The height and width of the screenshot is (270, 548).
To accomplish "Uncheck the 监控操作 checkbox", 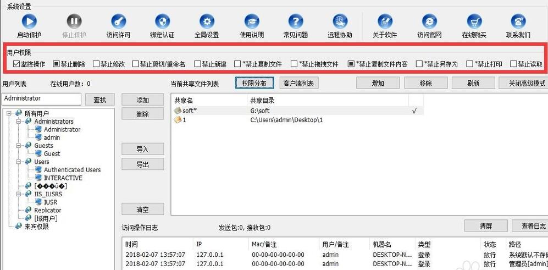I will point(16,64).
